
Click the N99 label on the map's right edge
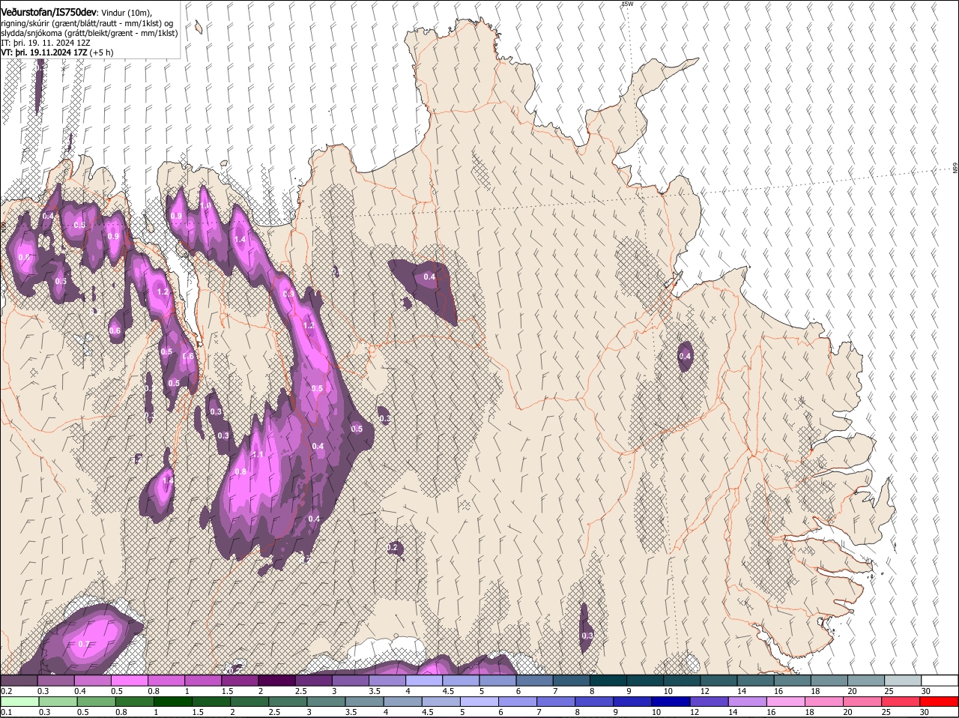955,169
